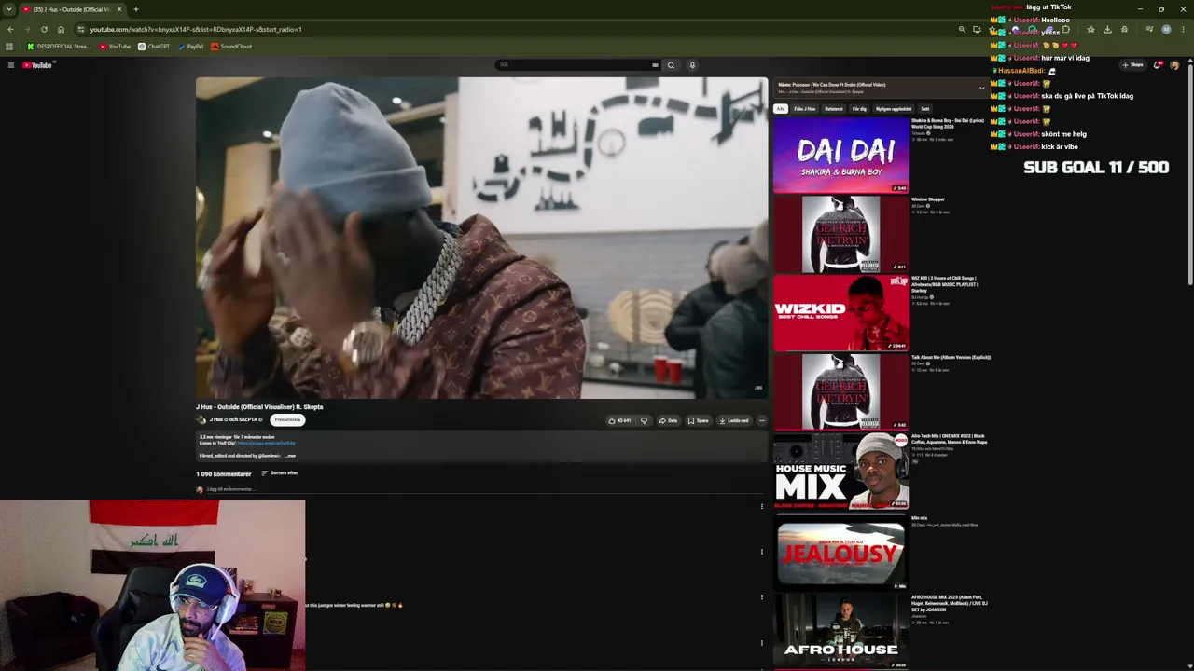Open the Skapa create button
Image resolution: width=1194 pixels, height=671 pixels.
(x=1132, y=65)
